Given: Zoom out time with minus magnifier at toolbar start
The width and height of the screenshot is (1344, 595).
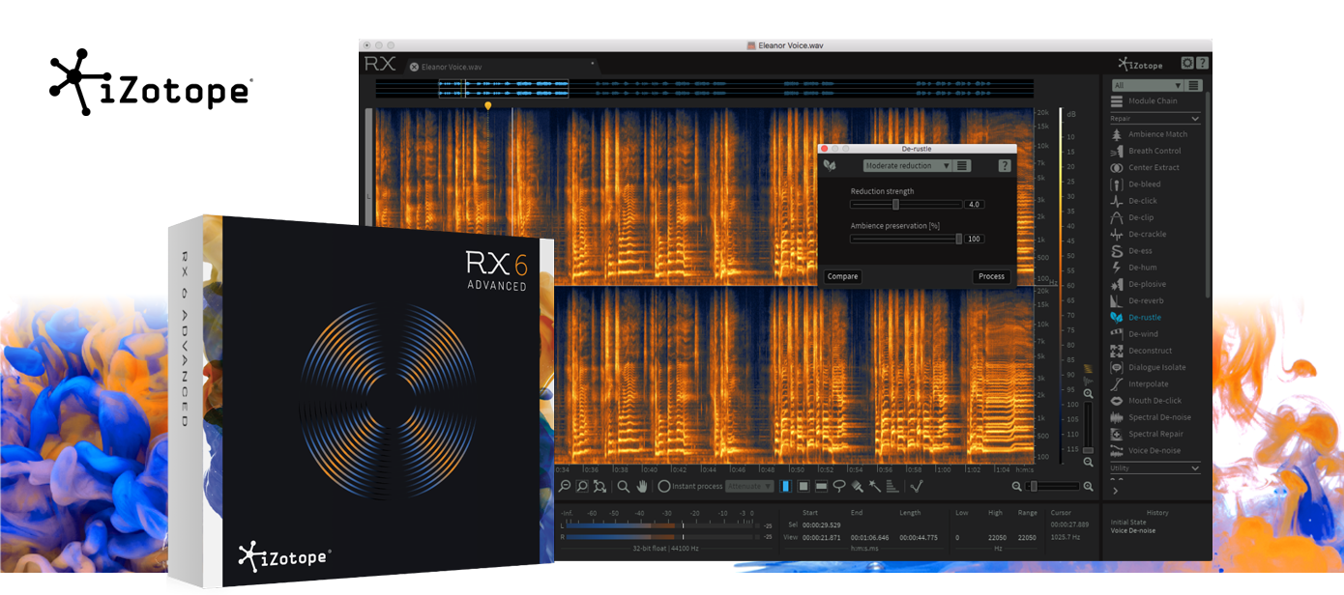Looking at the screenshot, I should tap(565, 486).
